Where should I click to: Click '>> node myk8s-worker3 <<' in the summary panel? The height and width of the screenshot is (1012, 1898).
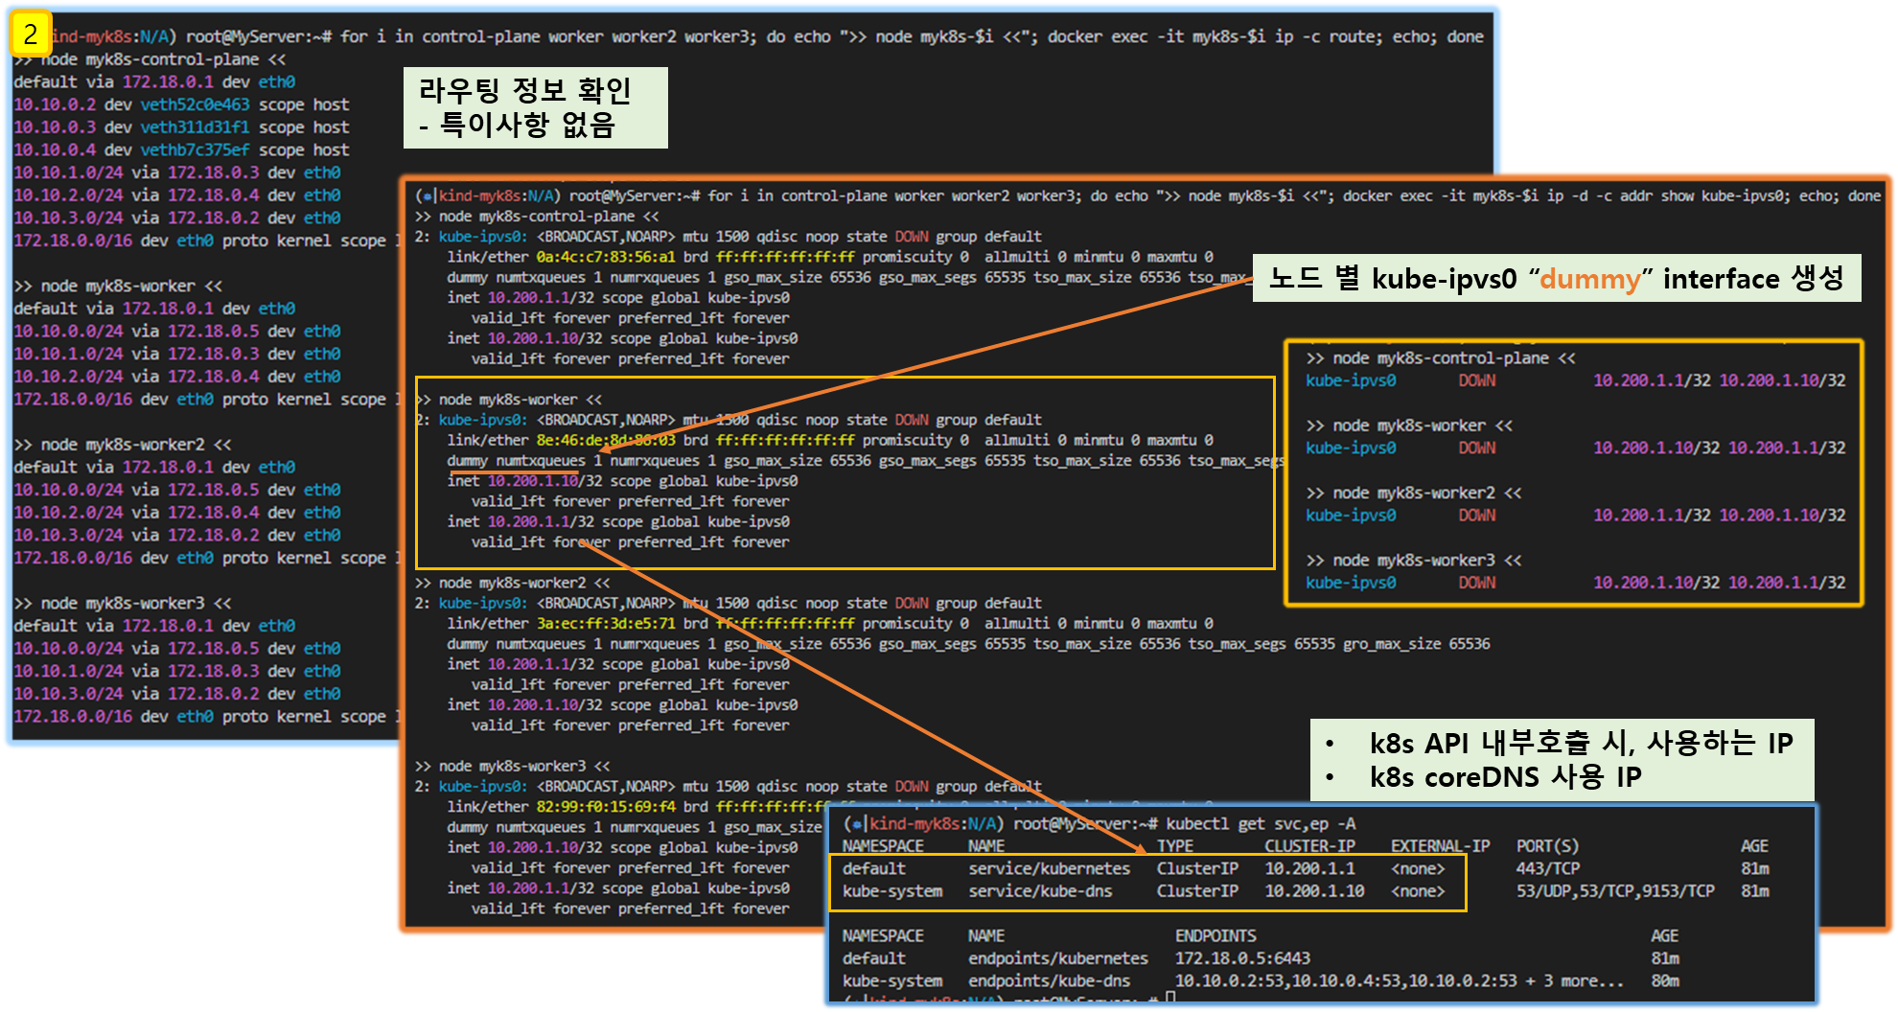[1413, 561]
